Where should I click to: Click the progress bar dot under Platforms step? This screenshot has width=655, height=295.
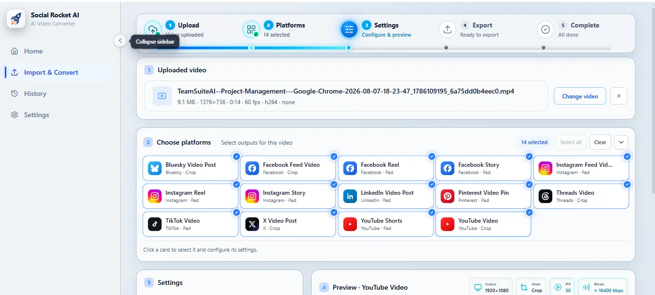251,48
